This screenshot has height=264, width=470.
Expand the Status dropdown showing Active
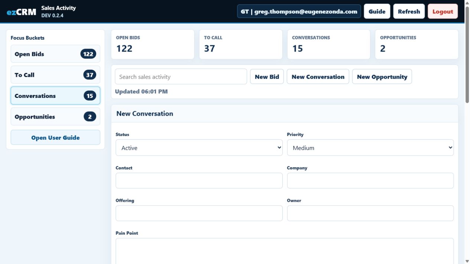click(199, 148)
